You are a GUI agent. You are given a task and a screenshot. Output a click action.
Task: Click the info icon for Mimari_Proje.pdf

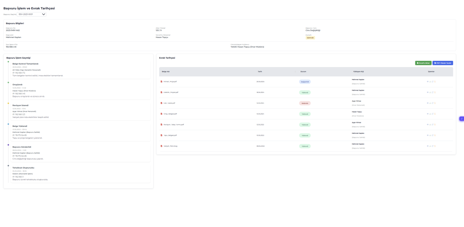(x=435, y=82)
